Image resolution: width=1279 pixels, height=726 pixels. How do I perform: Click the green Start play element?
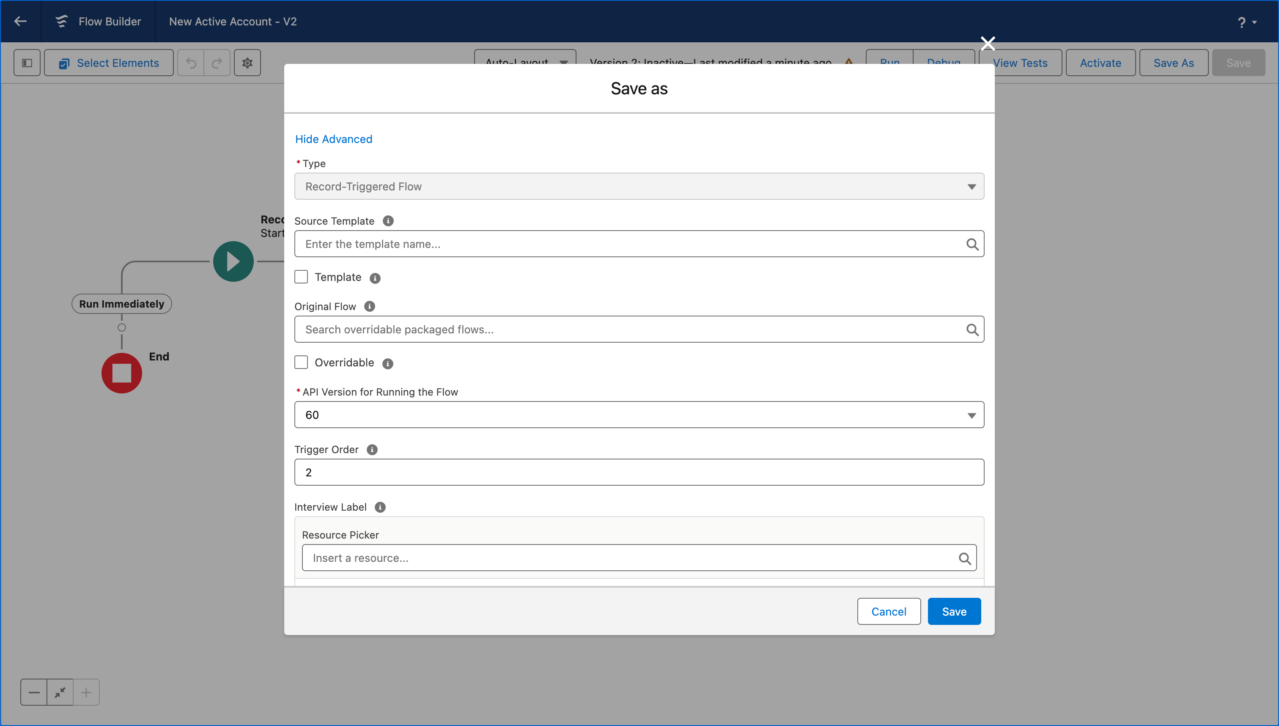pos(233,261)
